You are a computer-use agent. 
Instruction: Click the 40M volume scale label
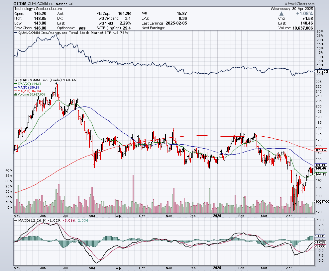(9, 170)
